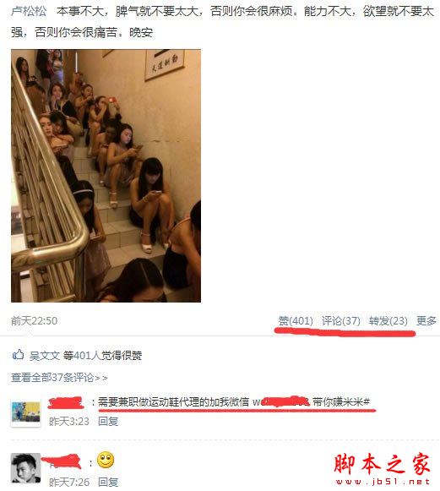This screenshot has height=491, width=440.
Task: Open the staircase photo in the post
Action: pyautogui.click(x=106, y=176)
